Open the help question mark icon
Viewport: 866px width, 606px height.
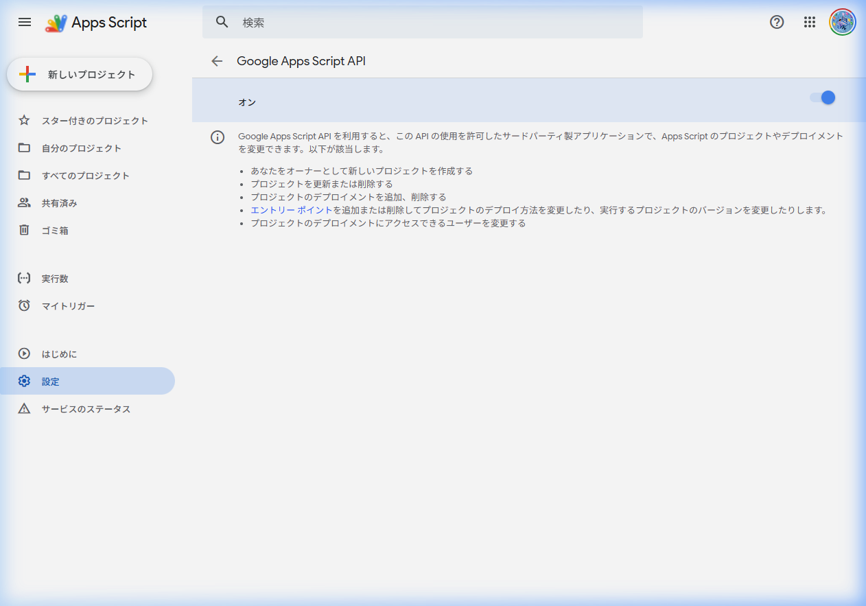[x=777, y=22]
